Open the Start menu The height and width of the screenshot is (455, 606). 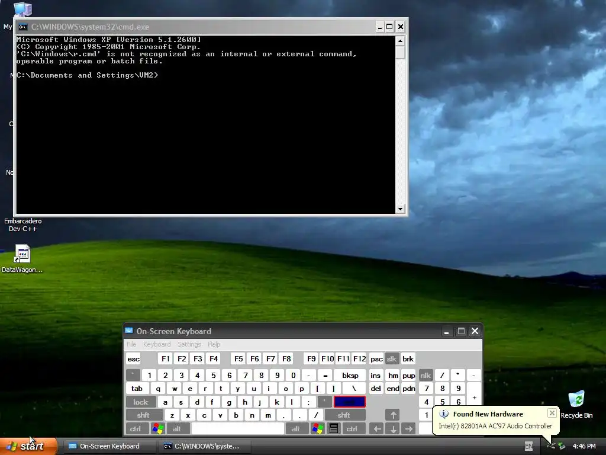coord(28,446)
